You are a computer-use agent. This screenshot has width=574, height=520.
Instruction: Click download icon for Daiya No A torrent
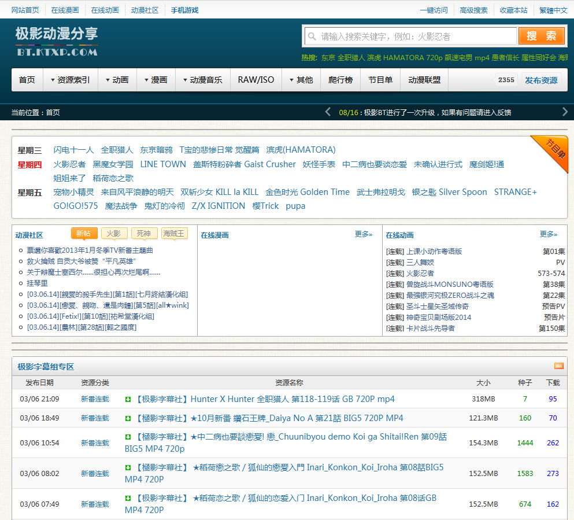point(128,418)
